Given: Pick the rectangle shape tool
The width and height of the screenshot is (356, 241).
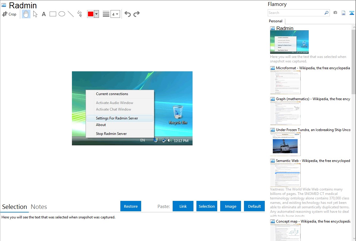Looking at the screenshot, I should [x=53, y=14].
